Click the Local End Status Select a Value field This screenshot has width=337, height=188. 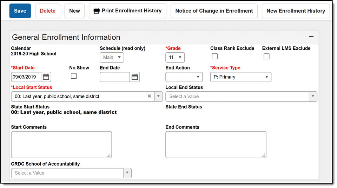click(237, 96)
